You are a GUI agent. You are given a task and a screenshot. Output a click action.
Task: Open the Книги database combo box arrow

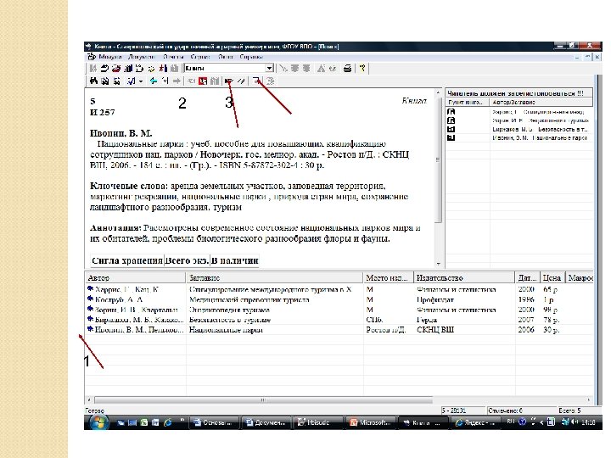click(269, 68)
